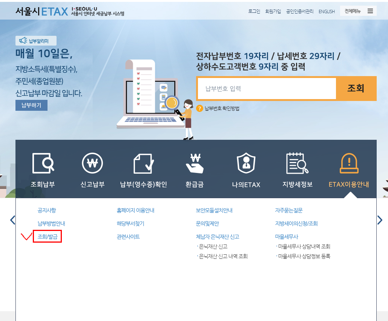
Task: Click the 서울시 ETAX logo
Action: pos(41,11)
